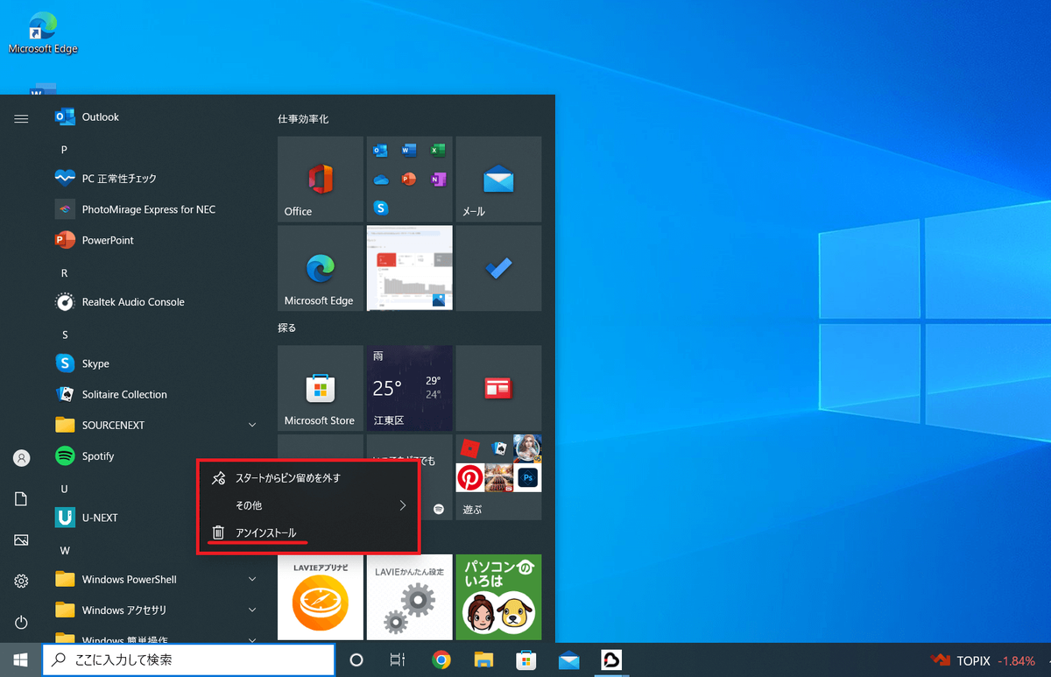Open Realtek Audio Console
Viewport: 1051px width, 677px height.
coord(158,301)
